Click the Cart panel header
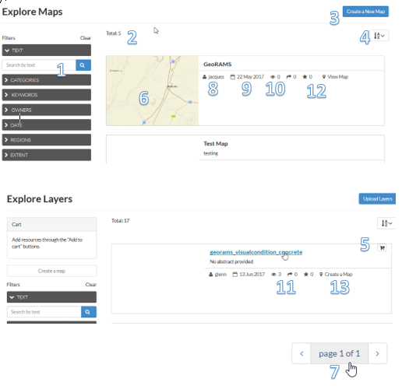The height and width of the screenshot is (389, 402). tap(51, 224)
